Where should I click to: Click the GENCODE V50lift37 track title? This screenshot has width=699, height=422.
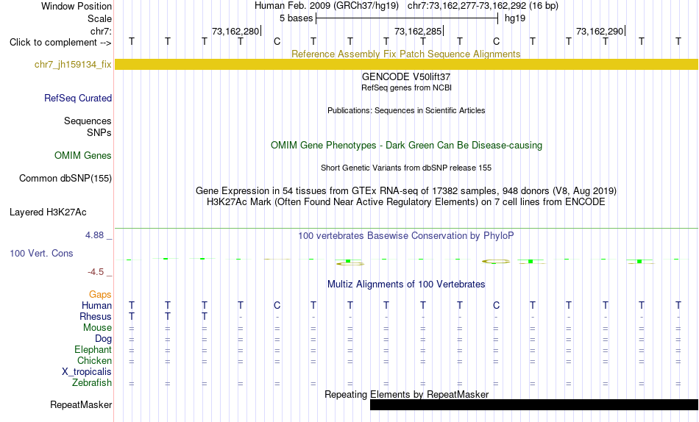406,76
